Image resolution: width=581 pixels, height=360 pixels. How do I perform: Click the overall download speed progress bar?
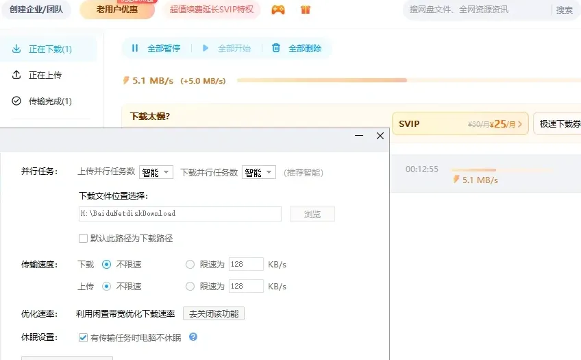409,80
